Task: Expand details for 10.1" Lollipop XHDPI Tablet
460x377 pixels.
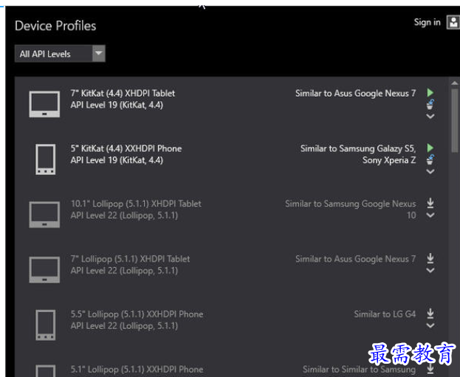Action: 430,215
